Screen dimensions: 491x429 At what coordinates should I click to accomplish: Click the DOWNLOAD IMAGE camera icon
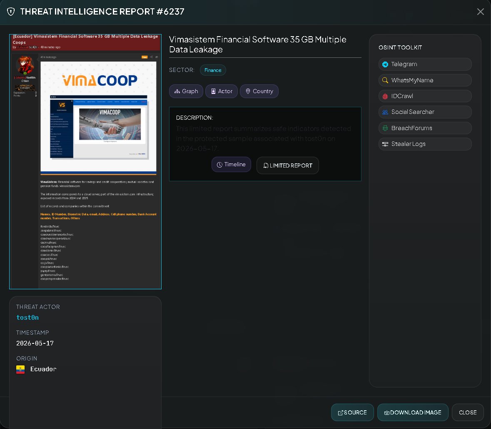(x=387, y=413)
